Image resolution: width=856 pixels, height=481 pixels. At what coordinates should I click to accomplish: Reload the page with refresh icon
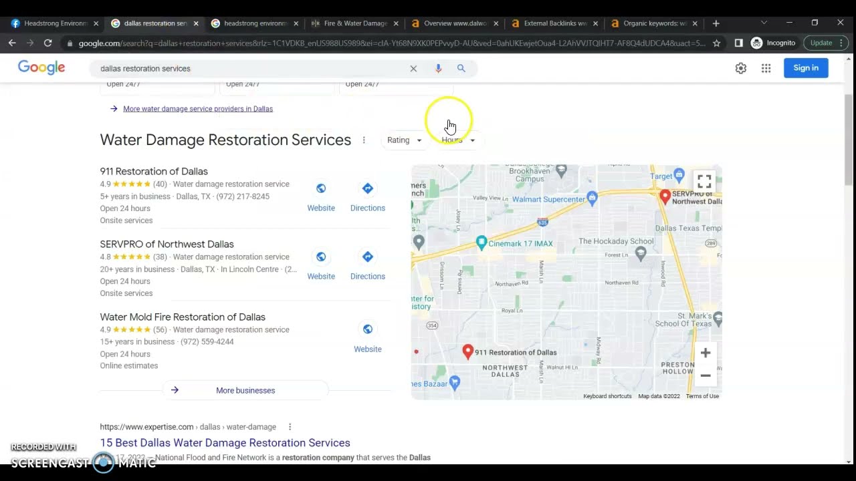(47, 43)
